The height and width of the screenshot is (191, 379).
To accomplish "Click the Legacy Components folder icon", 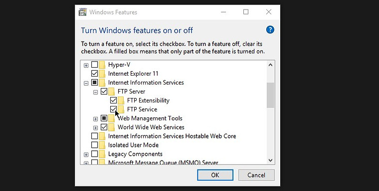I will [x=102, y=154].
